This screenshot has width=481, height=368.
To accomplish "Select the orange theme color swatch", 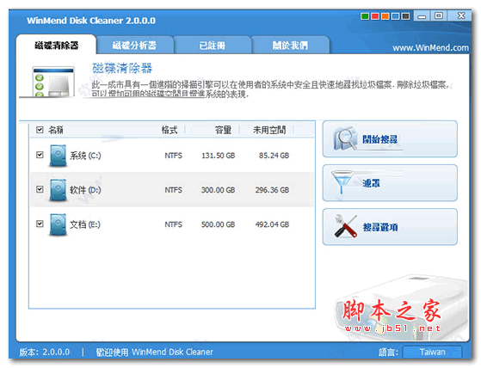I will (x=385, y=16).
